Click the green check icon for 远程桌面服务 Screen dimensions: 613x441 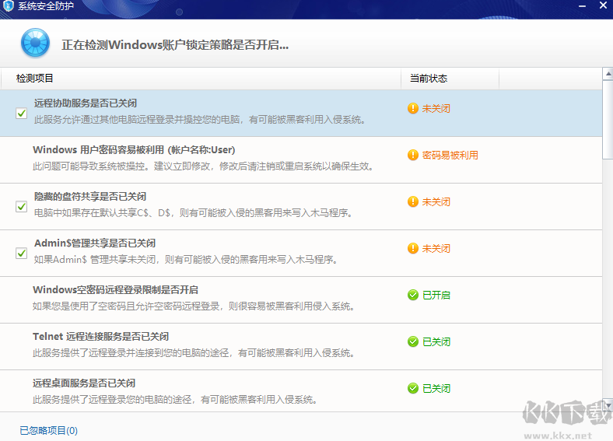pos(413,389)
